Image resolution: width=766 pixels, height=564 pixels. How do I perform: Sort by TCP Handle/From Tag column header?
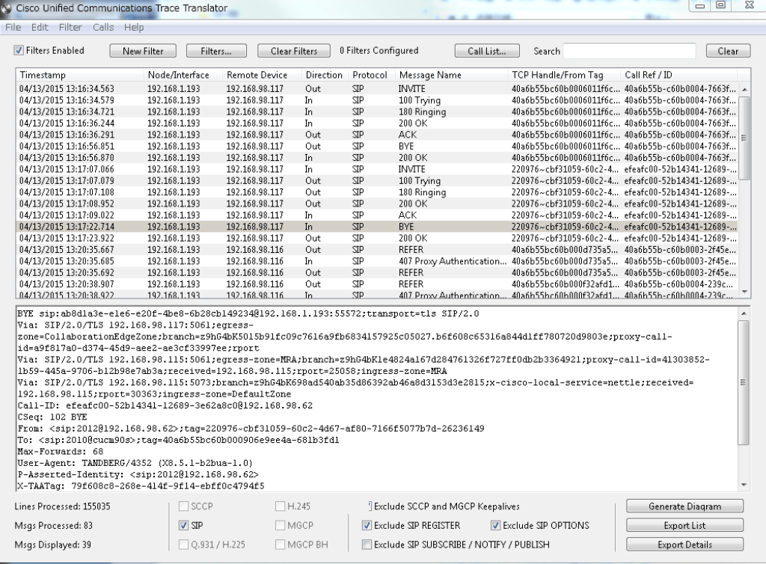pyautogui.click(x=564, y=75)
